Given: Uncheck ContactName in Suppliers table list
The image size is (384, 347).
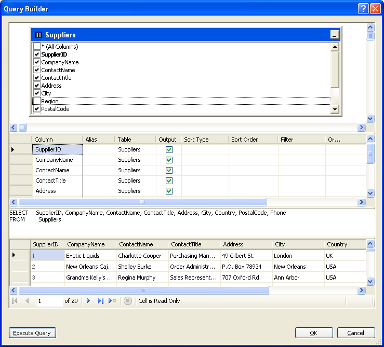Looking at the screenshot, I should pyautogui.click(x=37, y=70).
